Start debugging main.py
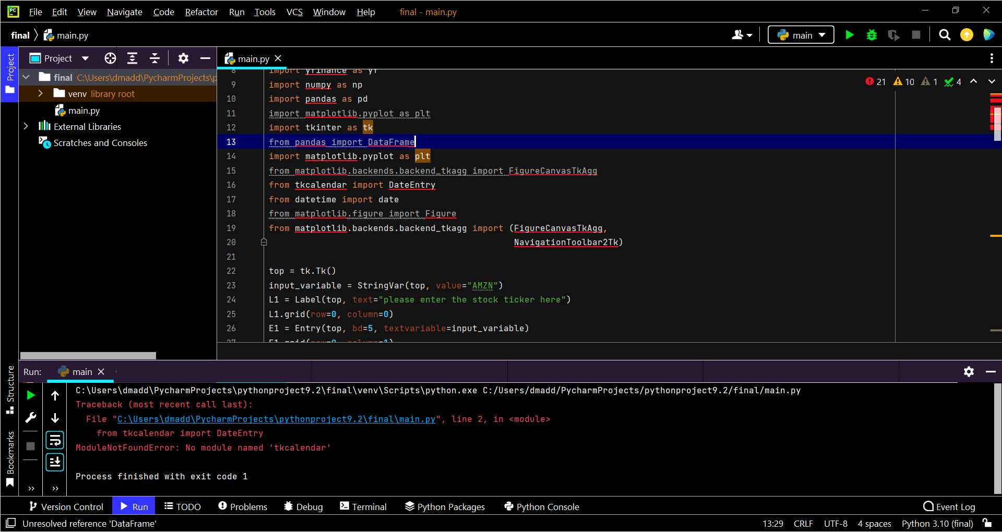 tap(872, 35)
